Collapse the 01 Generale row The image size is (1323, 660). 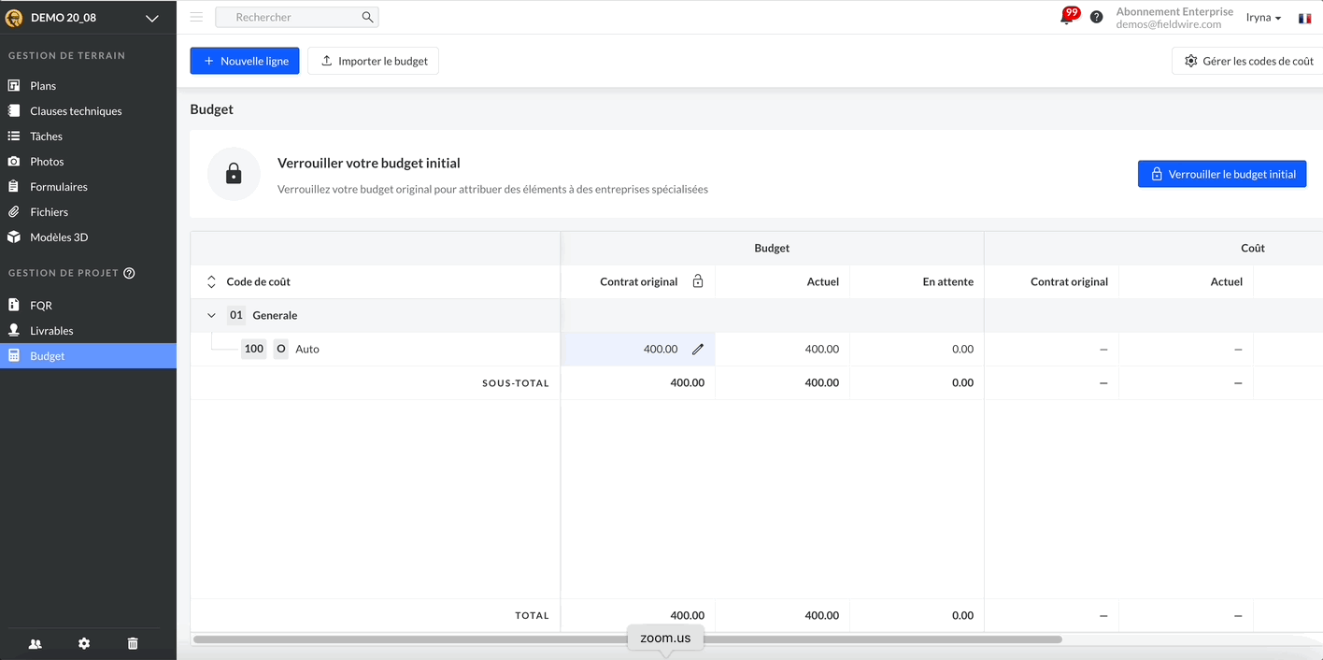(211, 316)
